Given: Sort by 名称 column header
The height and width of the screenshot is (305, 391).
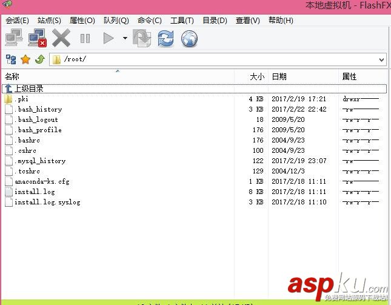Looking at the screenshot, I should (x=118, y=76).
